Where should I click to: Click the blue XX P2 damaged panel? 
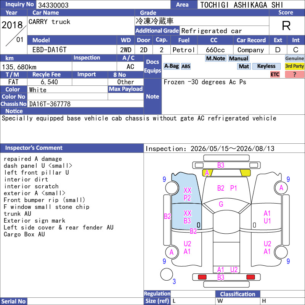pos(186,189)
